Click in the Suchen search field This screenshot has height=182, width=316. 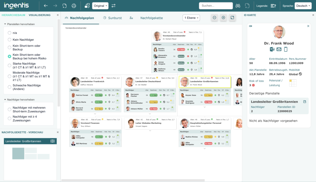[x=216, y=6]
